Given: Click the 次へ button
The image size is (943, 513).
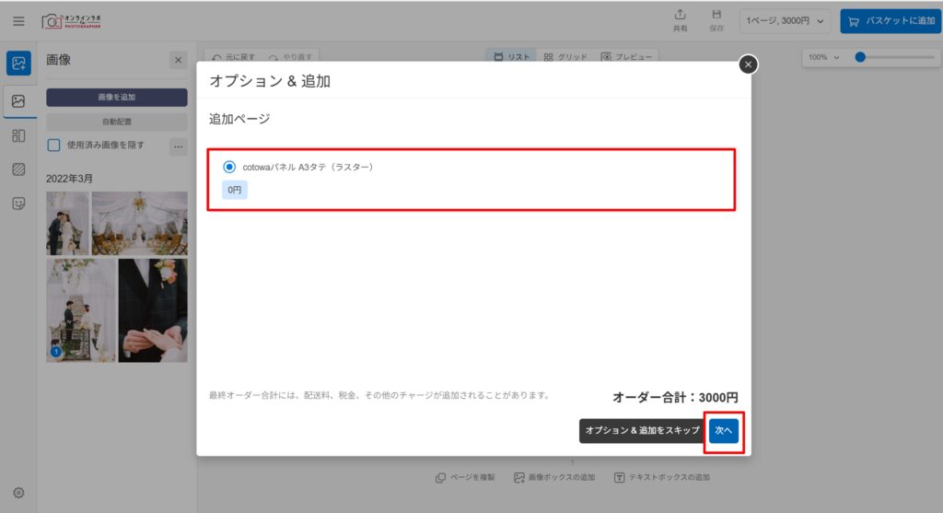Looking at the screenshot, I should pyautogui.click(x=723, y=430).
